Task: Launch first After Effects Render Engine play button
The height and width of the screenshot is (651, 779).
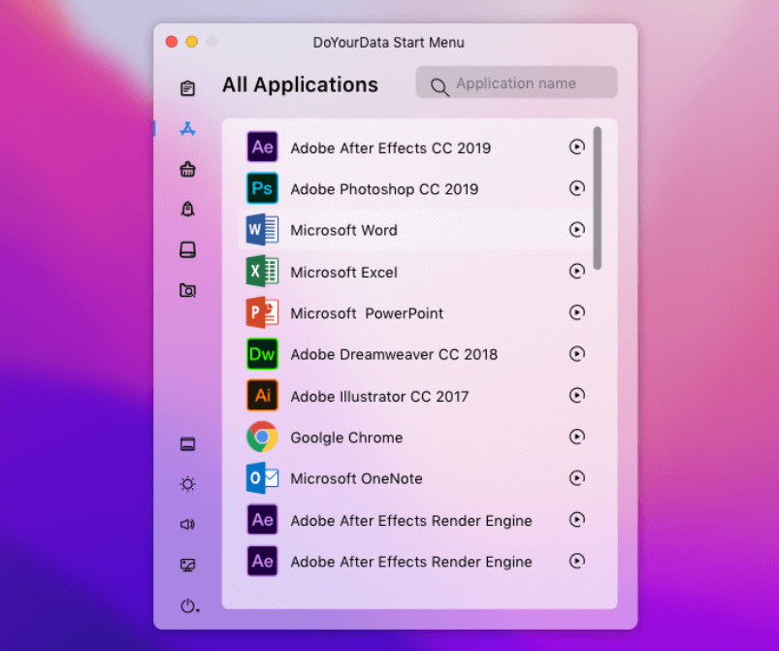Action: [577, 520]
